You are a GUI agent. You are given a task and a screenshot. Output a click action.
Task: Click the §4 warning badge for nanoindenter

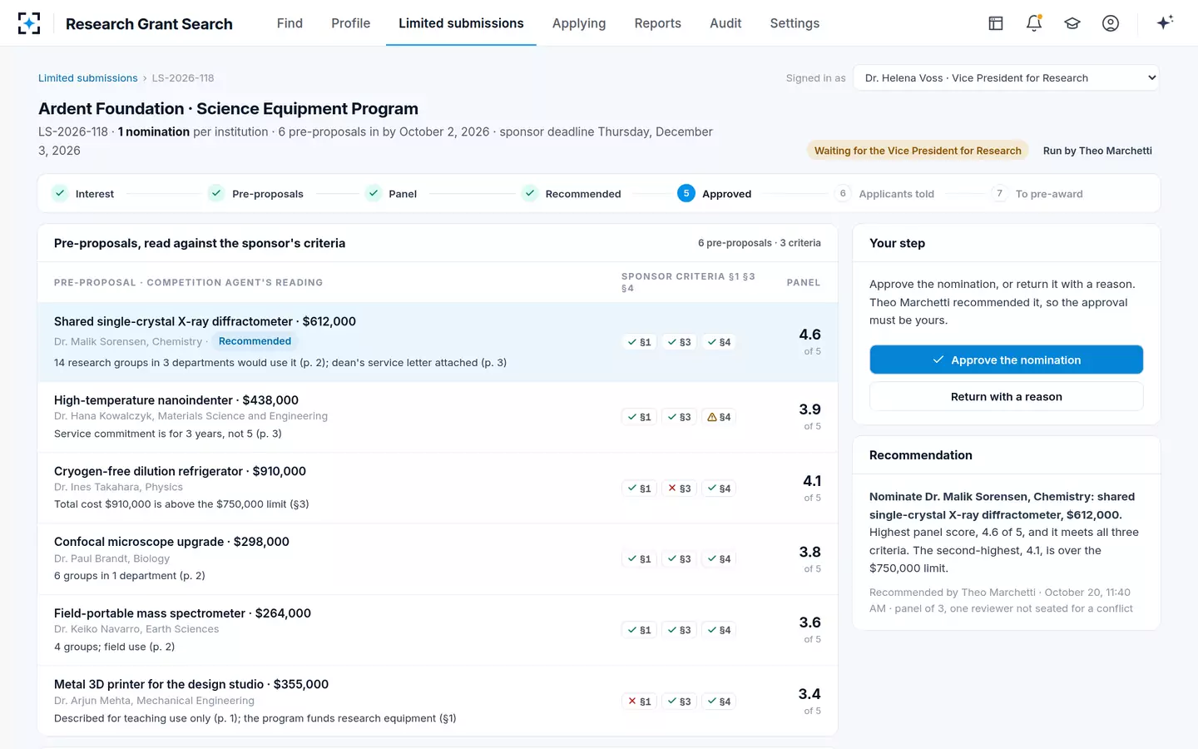click(x=719, y=417)
